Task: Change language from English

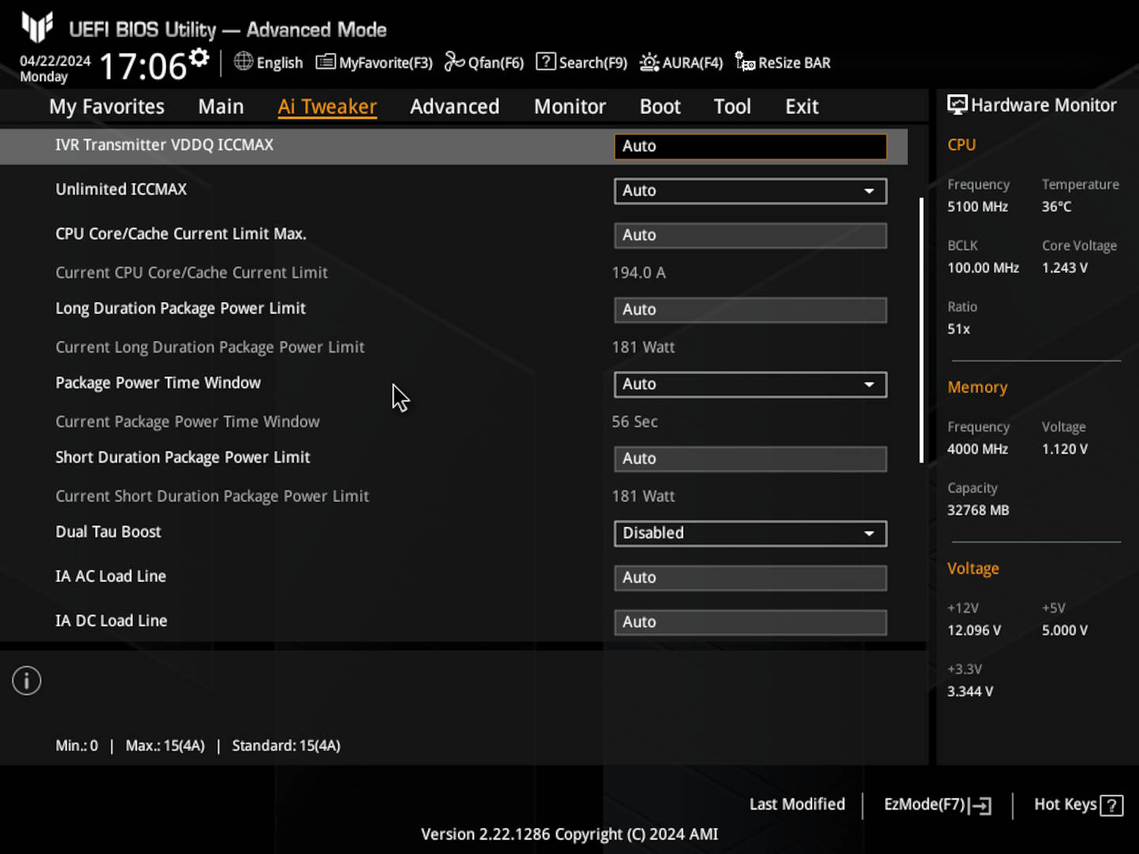Action: (269, 62)
